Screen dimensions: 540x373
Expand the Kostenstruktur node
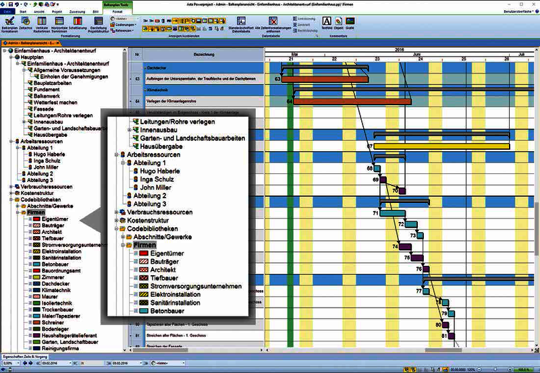point(11,193)
